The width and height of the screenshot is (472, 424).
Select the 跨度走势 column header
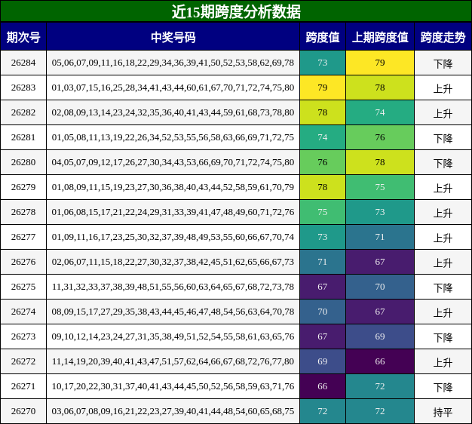(x=443, y=38)
